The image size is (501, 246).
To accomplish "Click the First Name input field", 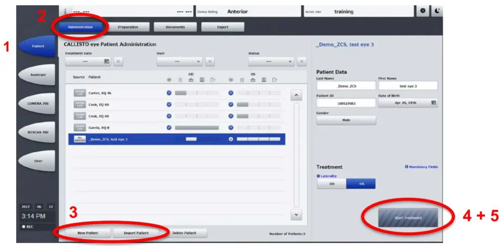I will point(408,86).
